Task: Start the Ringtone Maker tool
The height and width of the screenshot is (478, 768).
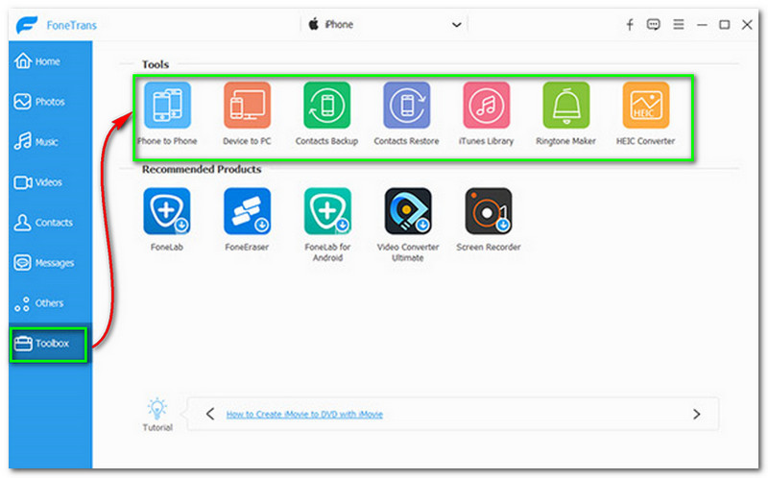Action: (x=565, y=107)
